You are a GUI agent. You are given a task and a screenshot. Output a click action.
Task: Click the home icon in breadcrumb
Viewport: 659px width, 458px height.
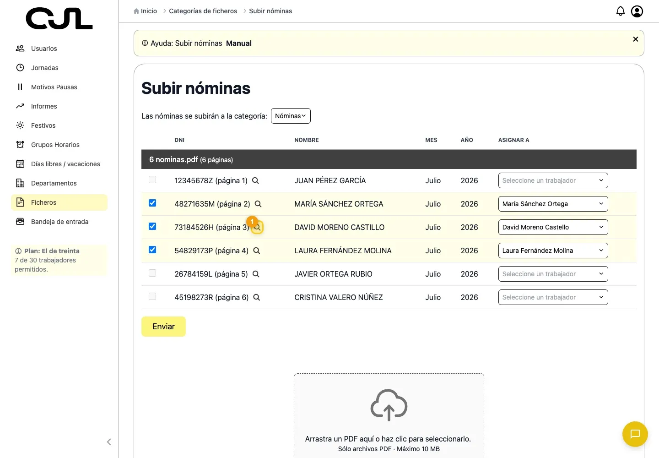(x=136, y=11)
